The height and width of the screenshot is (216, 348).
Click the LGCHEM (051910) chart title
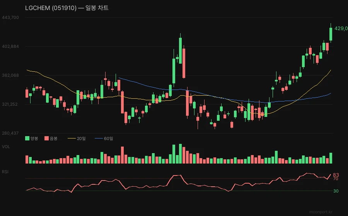pos(67,8)
